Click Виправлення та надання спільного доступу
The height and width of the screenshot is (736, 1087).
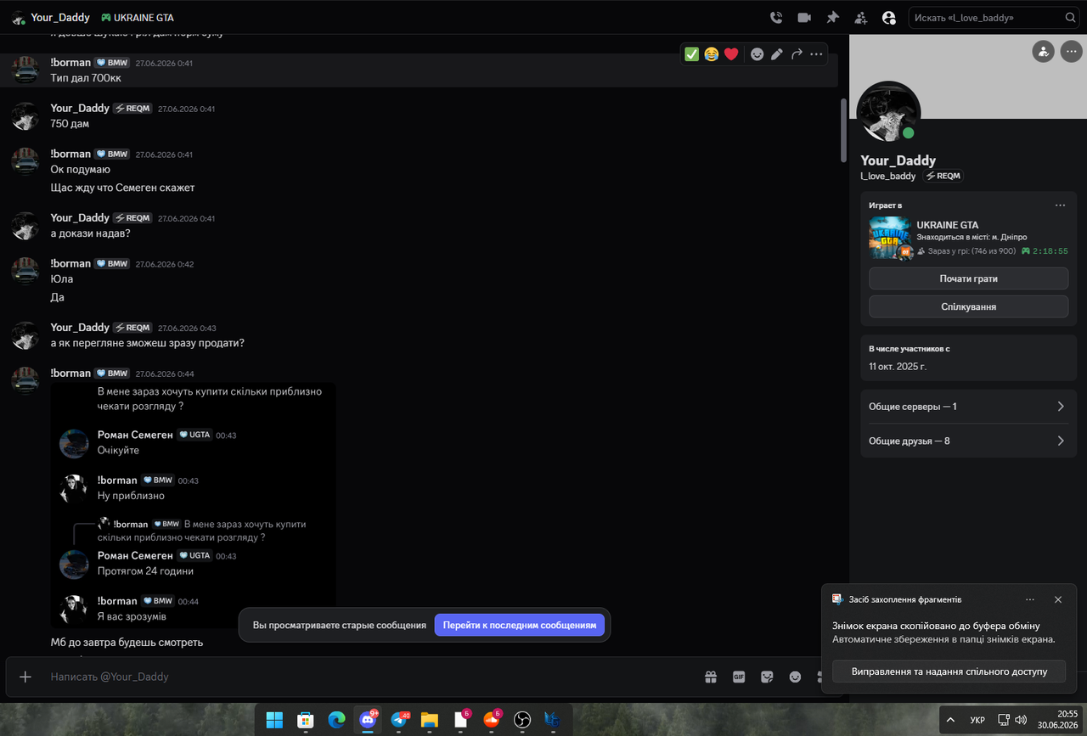tap(949, 671)
